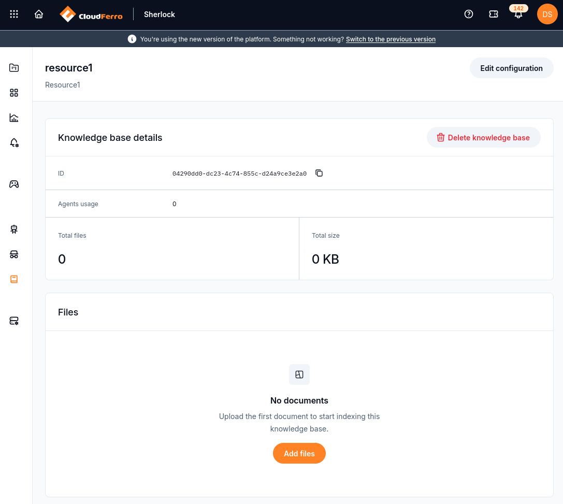This screenshot has width=563, height=504.
Task: Delete knowledge base
Action: (x=483, y=137)
